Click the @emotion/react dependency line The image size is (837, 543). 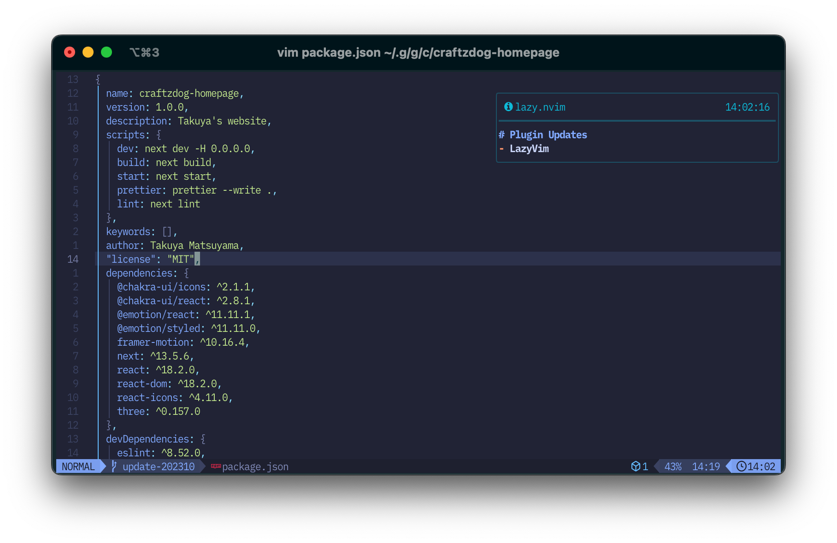point(186,314)
